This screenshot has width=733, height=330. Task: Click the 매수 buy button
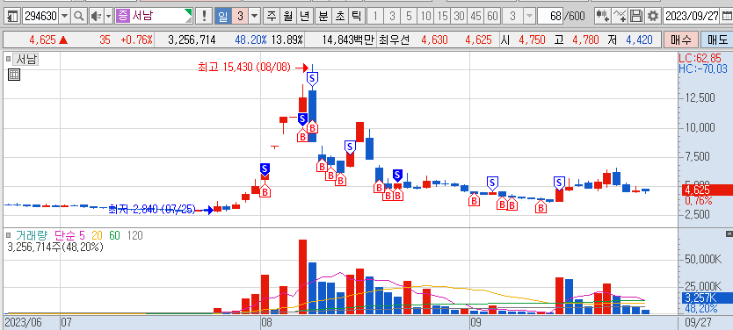click(x=680, y=40)
